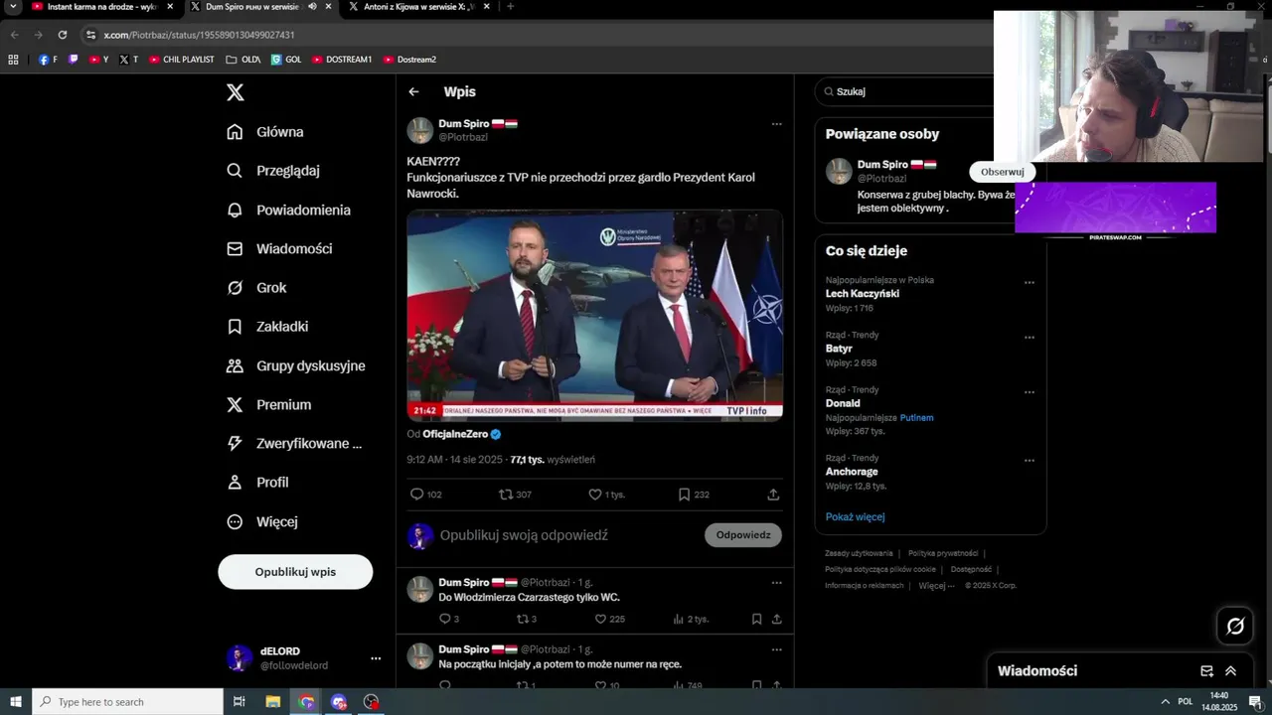Go back with the arrow beside Wpis

coord(413,91)
